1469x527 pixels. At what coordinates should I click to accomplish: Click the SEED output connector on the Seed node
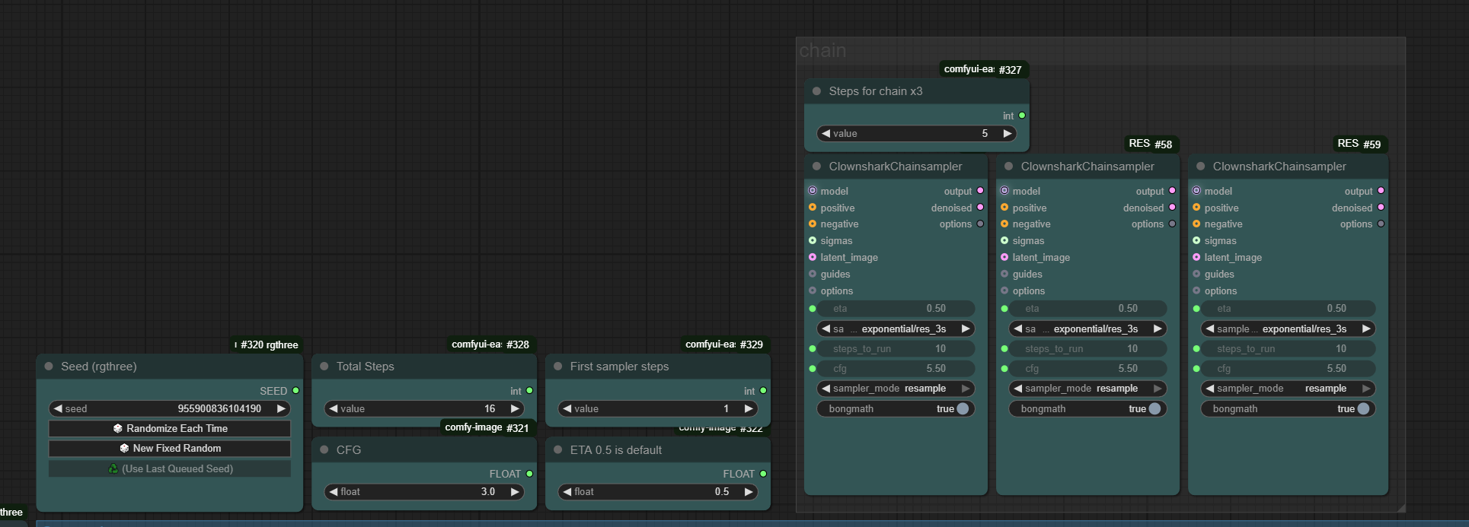[295, 391]
